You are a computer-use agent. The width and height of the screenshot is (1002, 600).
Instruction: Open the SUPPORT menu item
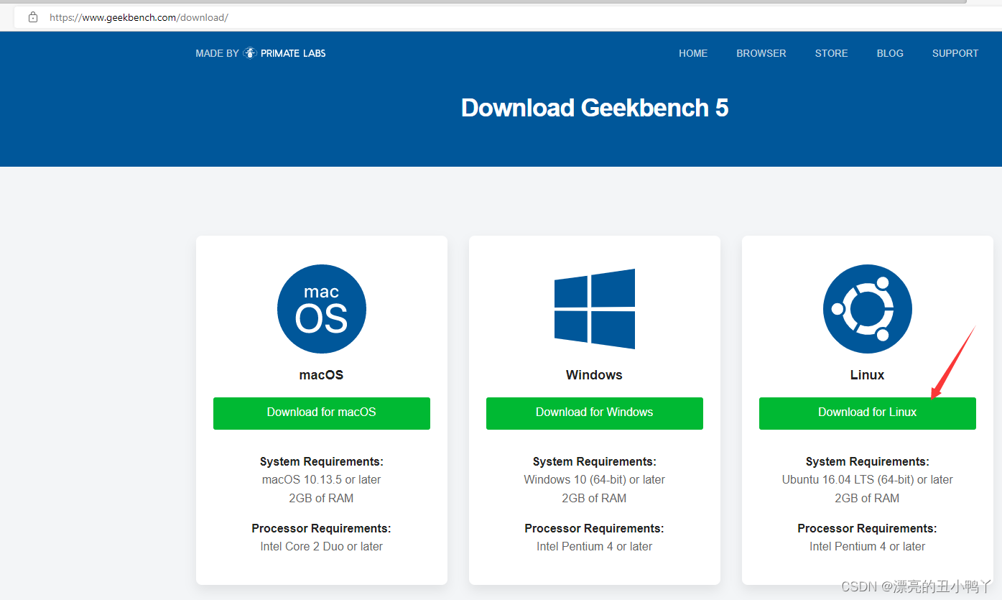click(955, 53)
